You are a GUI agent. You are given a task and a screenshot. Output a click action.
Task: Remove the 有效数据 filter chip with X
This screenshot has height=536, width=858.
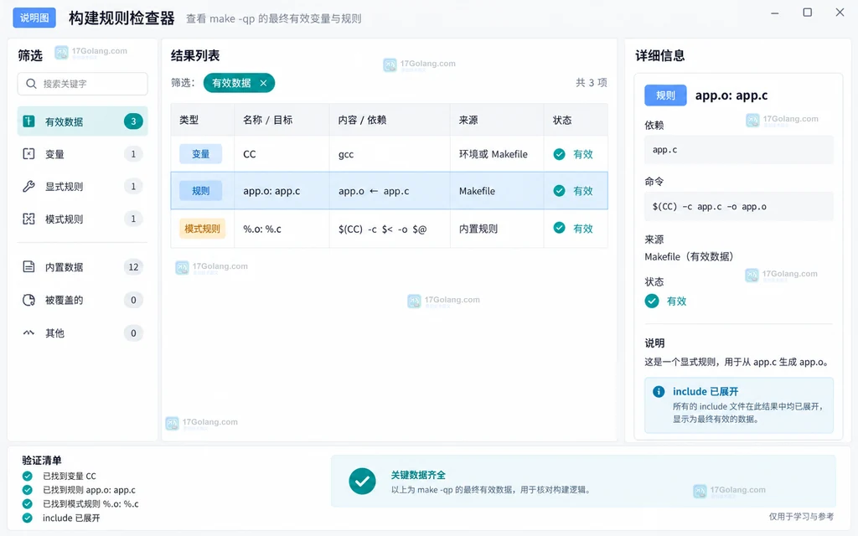point(263,83)
